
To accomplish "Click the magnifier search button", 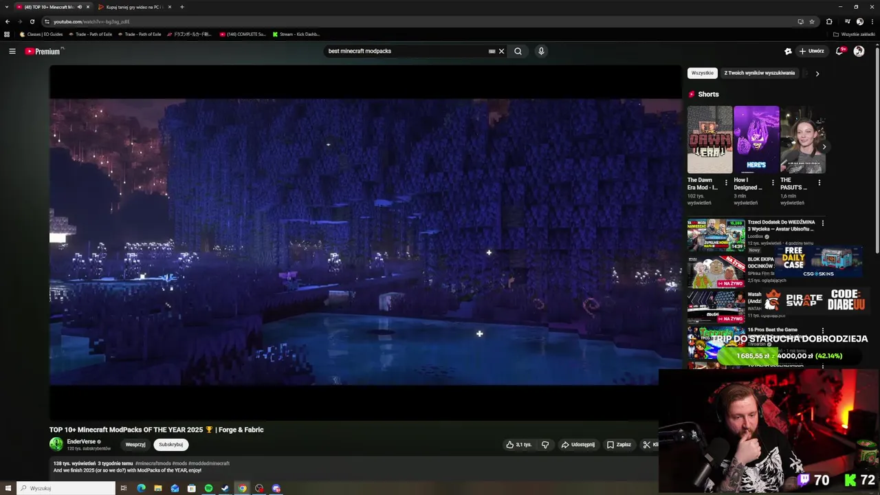I will click(x=518, y=51).
